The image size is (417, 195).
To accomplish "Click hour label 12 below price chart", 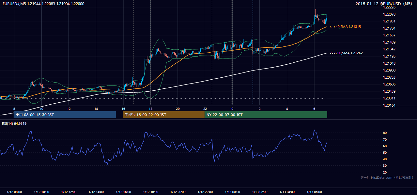I will (x=69, y=109).
